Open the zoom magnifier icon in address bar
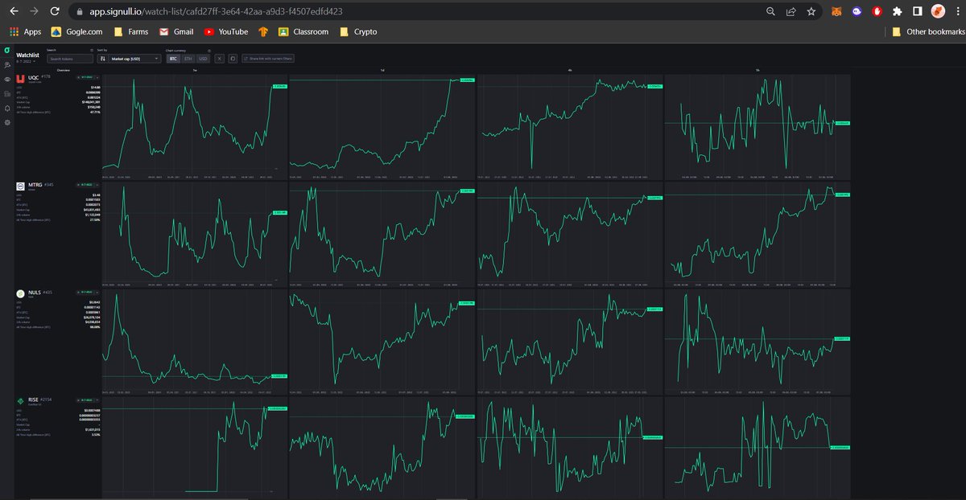 (770, 11)
